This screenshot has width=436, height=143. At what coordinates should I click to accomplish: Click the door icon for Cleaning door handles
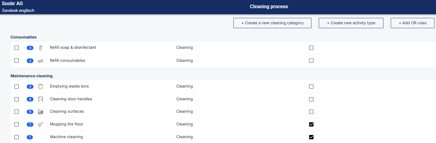click(40, 99)
